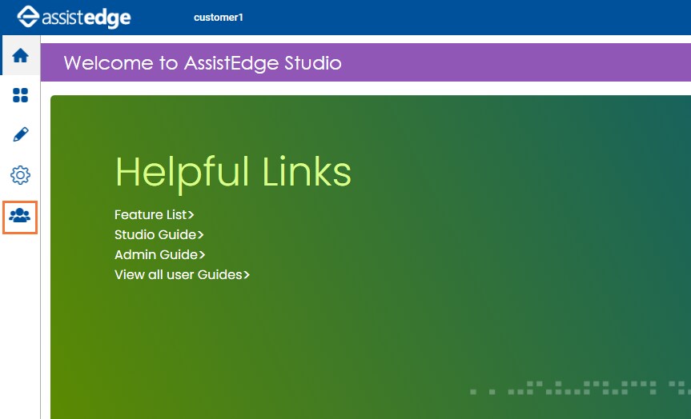Screen dimensions: 691x419
Task: Open the four-squares dashboard sidebar icon
Action: pyautogui.click(x=20, y=95)
